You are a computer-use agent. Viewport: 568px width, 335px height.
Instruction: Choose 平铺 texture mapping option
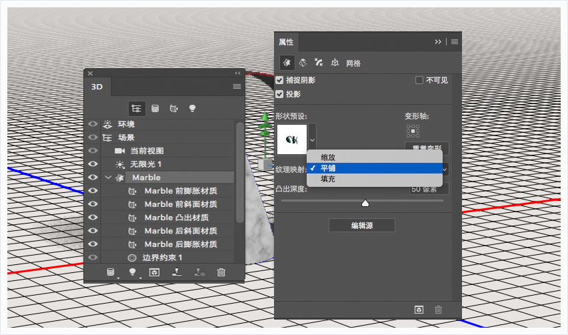click(x=375, y=168)
